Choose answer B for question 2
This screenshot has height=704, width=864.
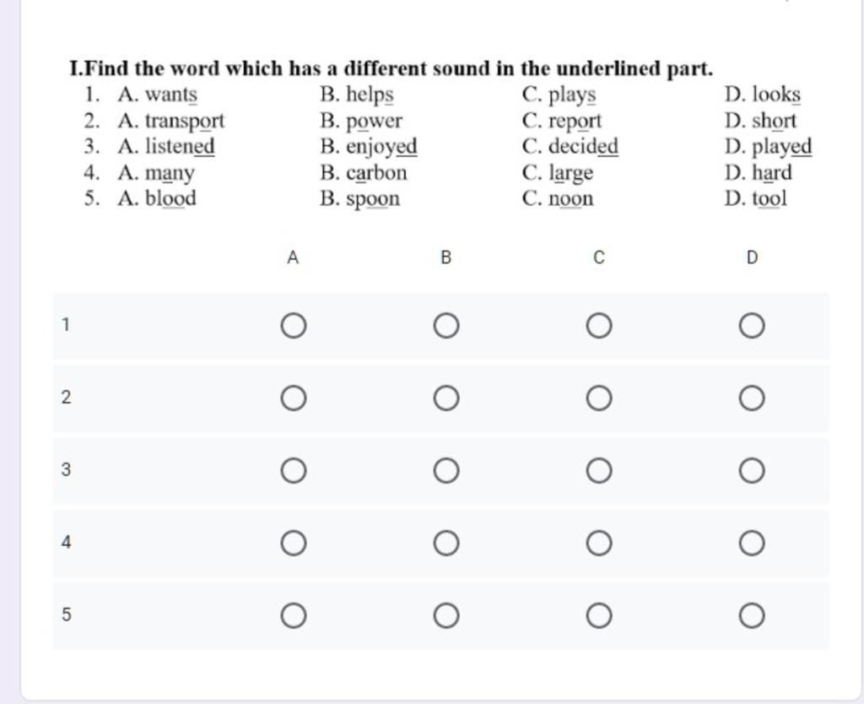tap(445, 398)
